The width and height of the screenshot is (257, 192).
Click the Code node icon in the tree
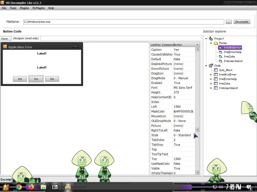[x=211, y=65]
